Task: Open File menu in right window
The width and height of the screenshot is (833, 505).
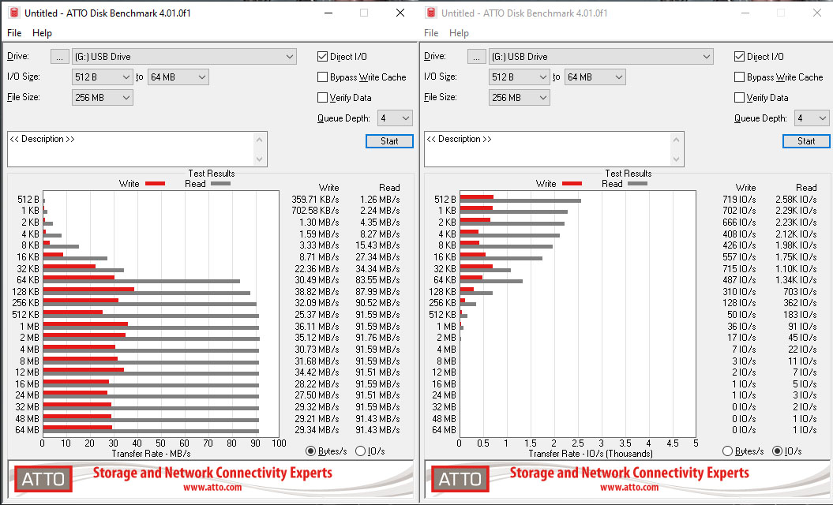Action: [431, 33]
